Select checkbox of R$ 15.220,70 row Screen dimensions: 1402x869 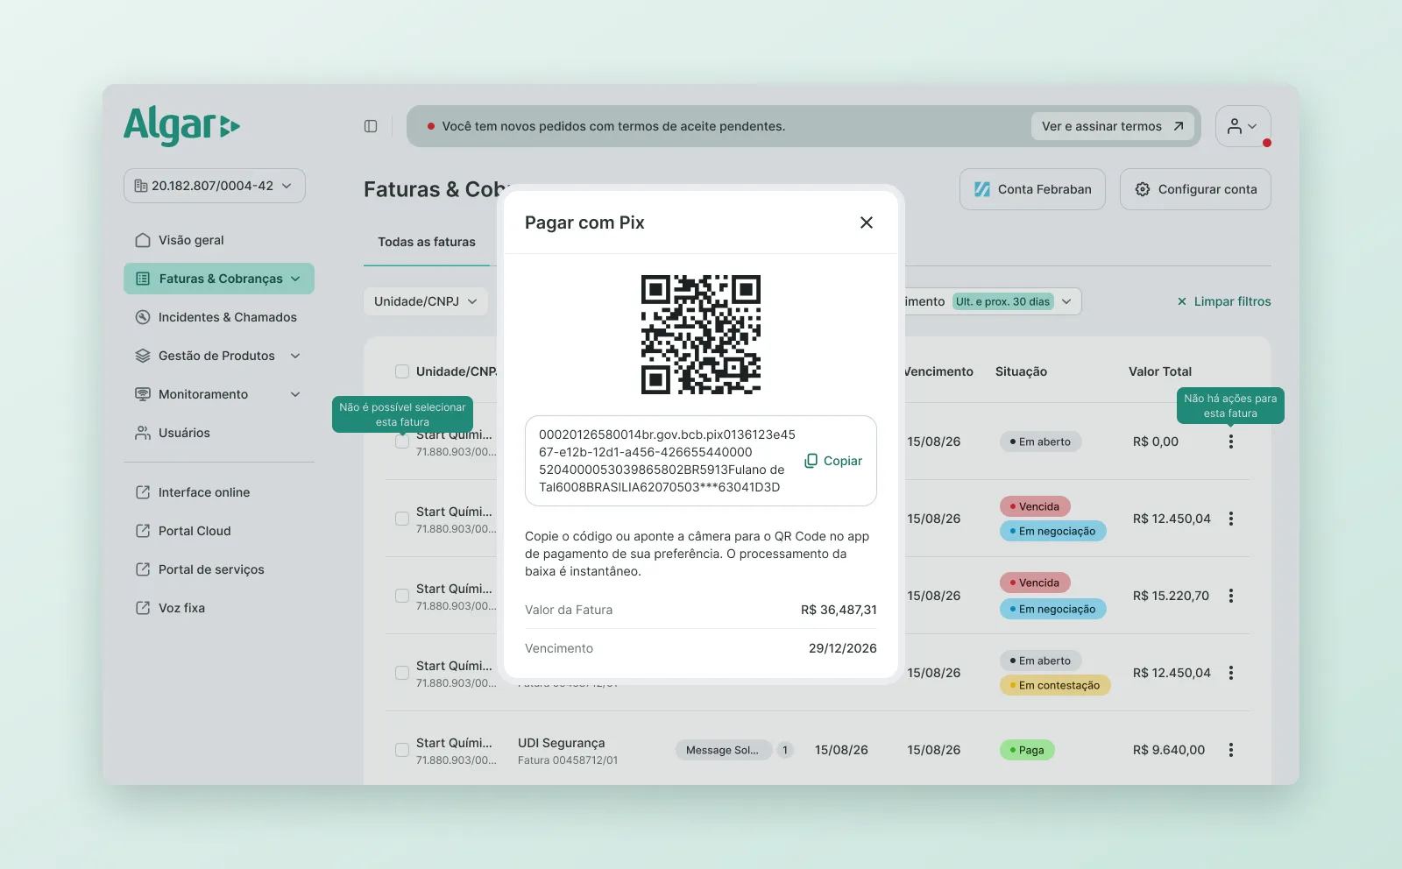coord(402,596)
